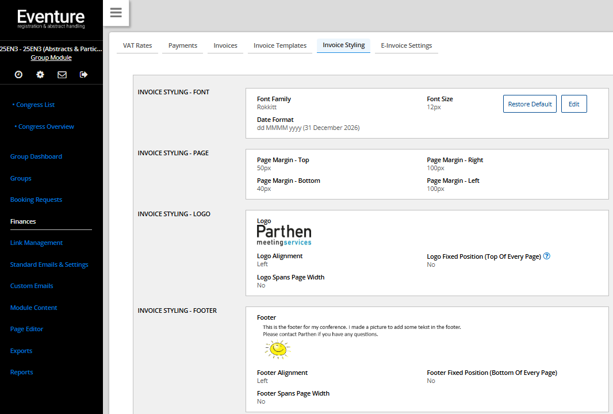Open the clock history icon
The height and width of the screenshot is (414, 613).
[18, 75]
